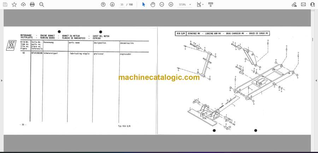This screenshot has width=318, height=153.
Task: Click the text 'graisseur'
Action: [x=99, y=54]
